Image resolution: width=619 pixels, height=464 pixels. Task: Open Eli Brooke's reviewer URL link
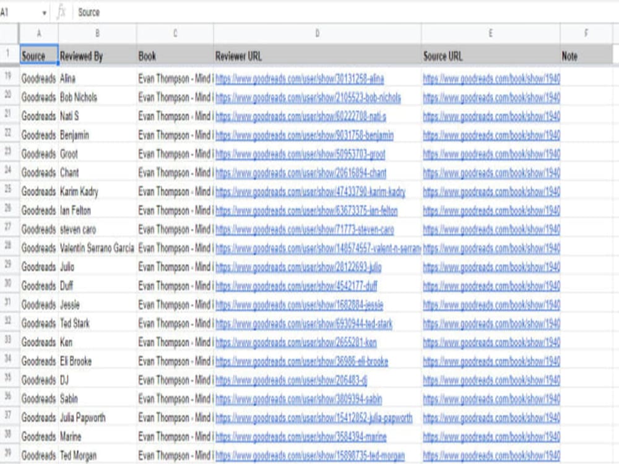[x=301, y=362]
